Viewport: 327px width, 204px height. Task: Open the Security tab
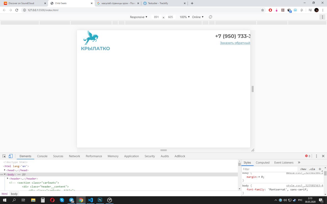(149, 156)
